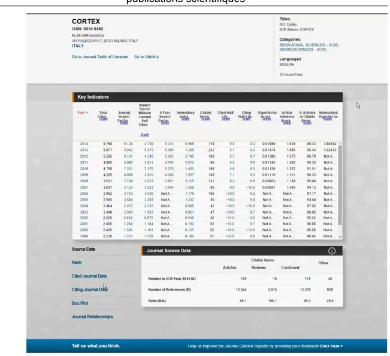Click the 'JCR Abbrev: CORTEX' text

(x=297, y=29)
